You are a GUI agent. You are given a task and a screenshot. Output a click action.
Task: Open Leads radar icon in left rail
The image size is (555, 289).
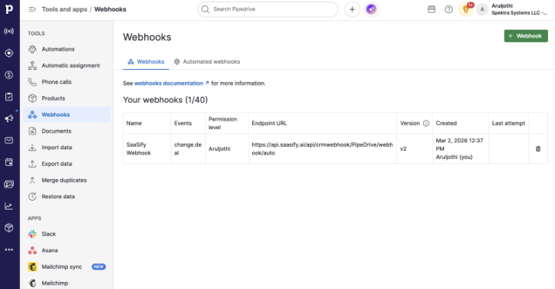(x=9, y=31)
